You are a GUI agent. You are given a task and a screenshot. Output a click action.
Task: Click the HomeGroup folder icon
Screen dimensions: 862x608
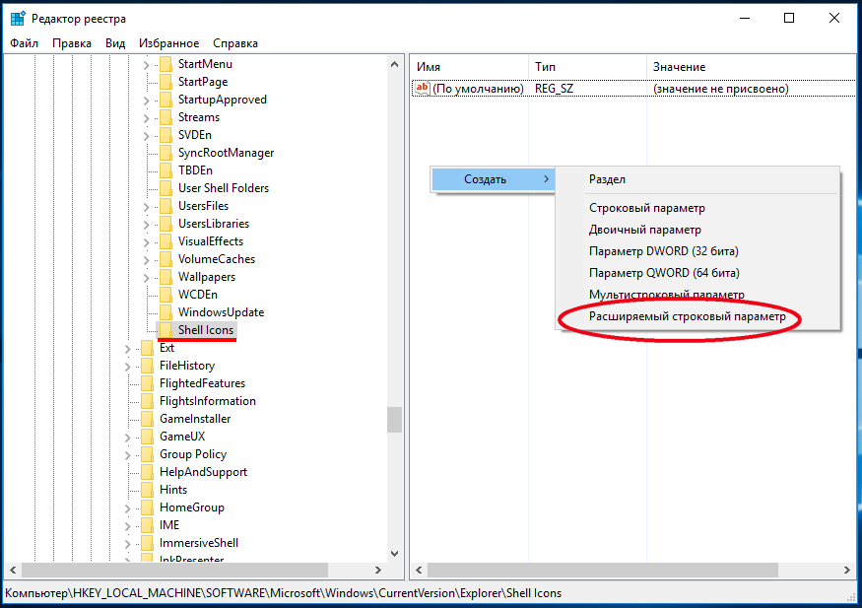click(148, 507)
